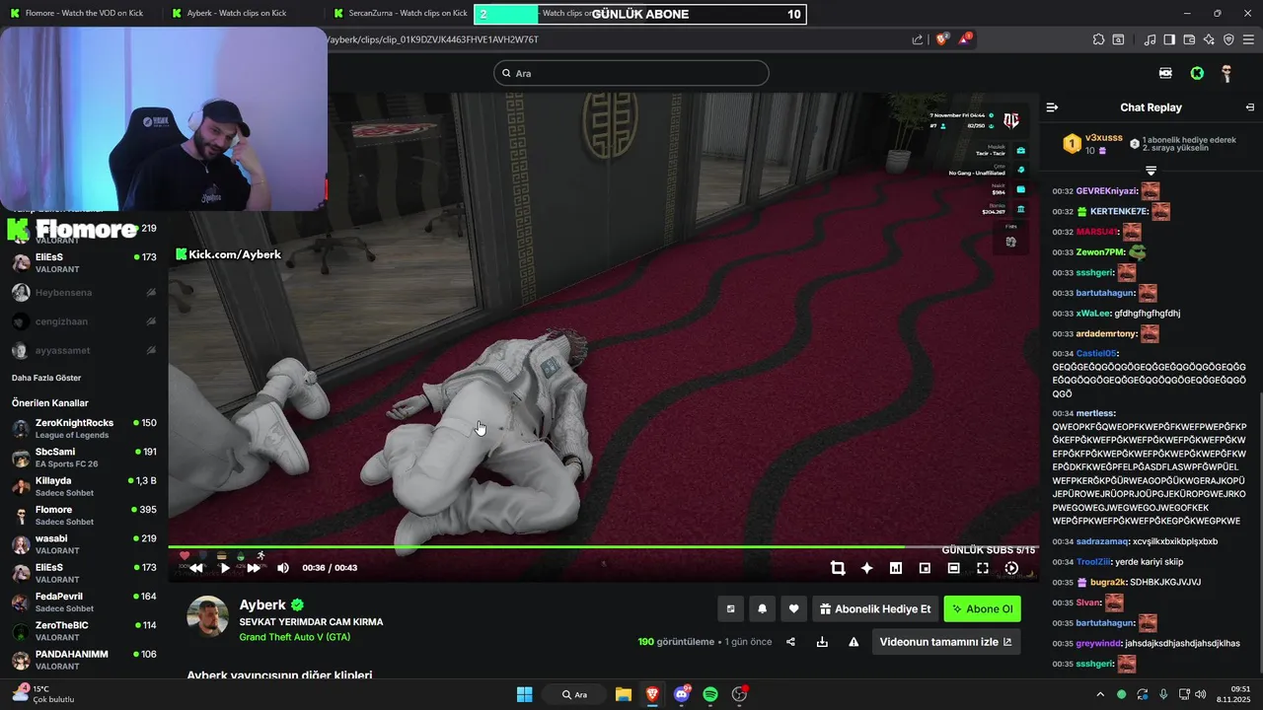
Task: Open the music note media control icon
Action: coord(1150,39)
